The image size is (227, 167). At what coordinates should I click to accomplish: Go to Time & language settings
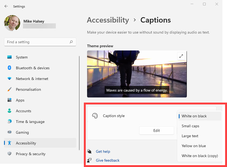coord(30,122)
